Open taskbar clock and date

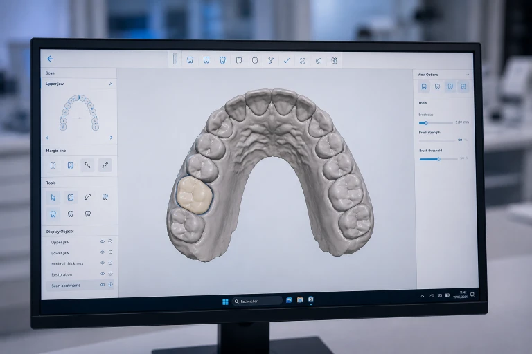(x=461, y=295)
